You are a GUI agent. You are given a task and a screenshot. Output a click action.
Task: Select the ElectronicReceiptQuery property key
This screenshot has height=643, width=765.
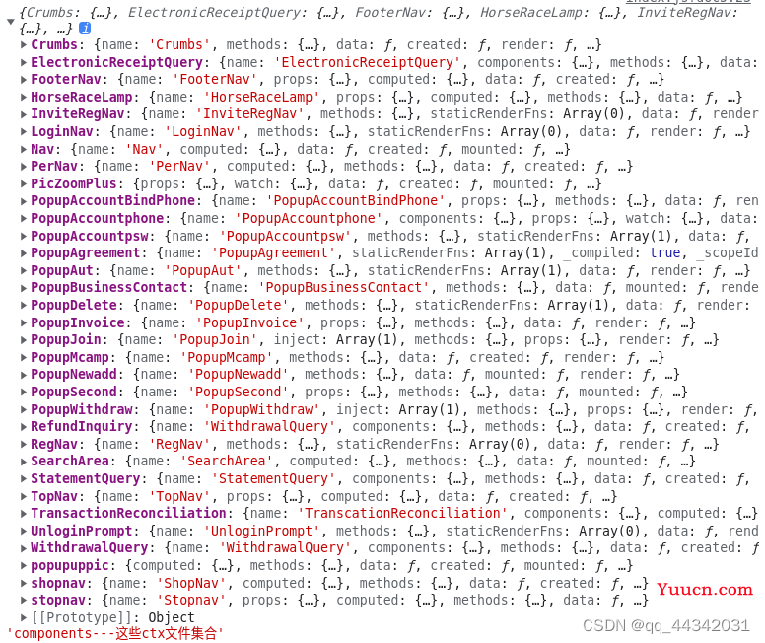(x=116, y=62)
